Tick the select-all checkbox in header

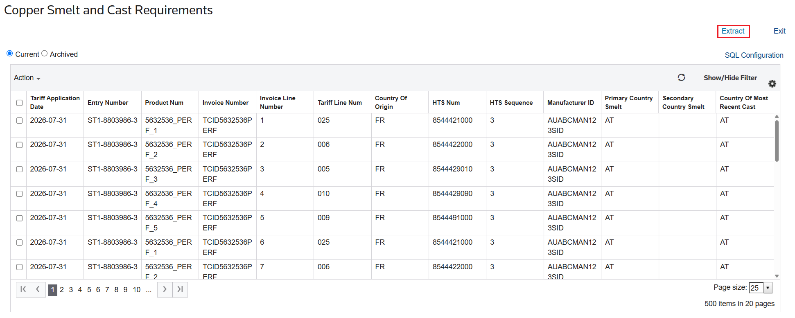(19, 103)
